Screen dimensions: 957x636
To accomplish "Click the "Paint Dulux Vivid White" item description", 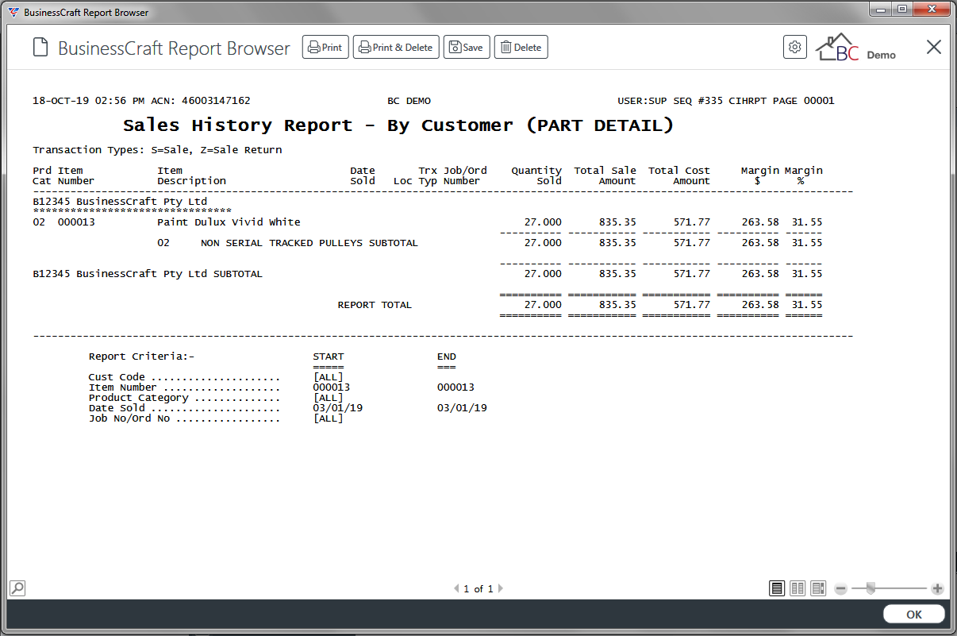I will pos(229,222).
